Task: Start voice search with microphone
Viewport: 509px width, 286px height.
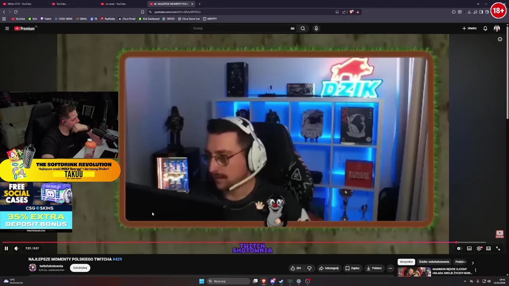Action: 316,28
